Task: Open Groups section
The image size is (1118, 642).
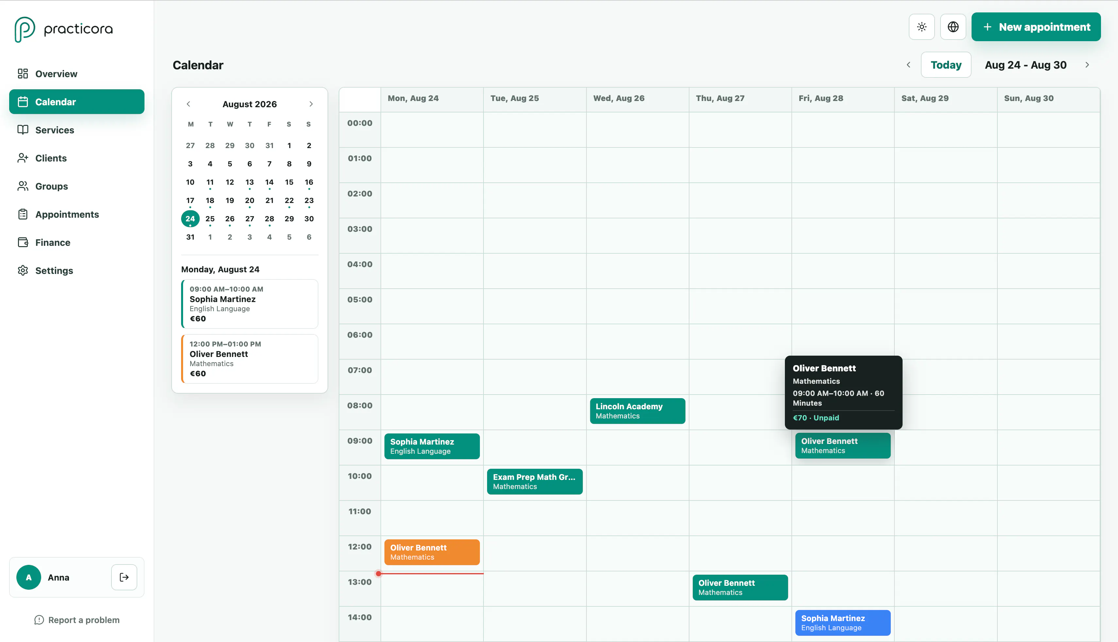Action: (x=77, y=186)
